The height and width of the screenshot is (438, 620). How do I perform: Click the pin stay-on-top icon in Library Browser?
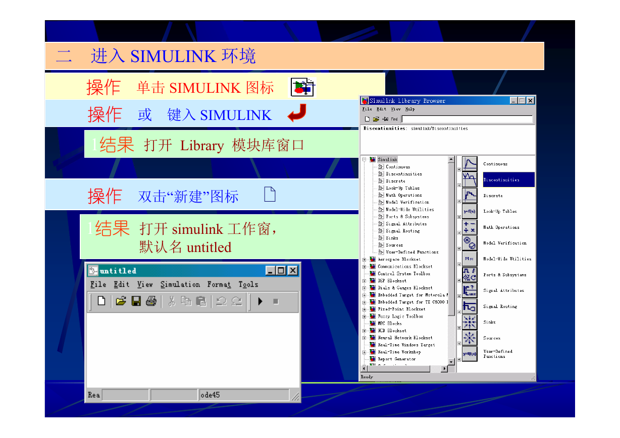[x=385, y=119]
